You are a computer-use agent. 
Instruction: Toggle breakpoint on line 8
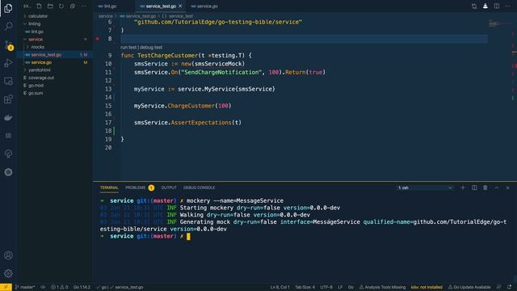[97, 39]
